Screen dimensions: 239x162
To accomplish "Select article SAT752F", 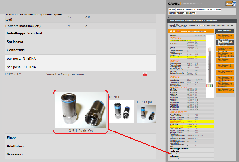I will tap(183, 27).
